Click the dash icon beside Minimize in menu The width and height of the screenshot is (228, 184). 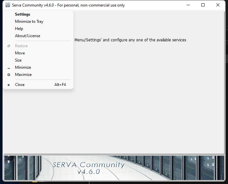point(9,68)
